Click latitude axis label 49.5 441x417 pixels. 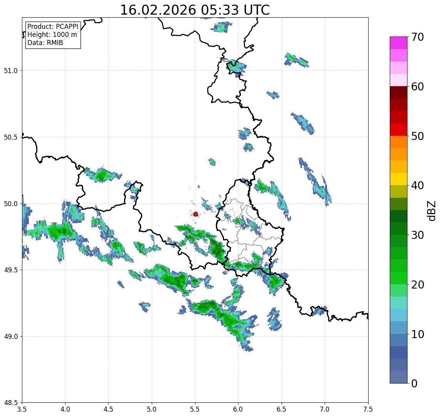pos(11,270)
